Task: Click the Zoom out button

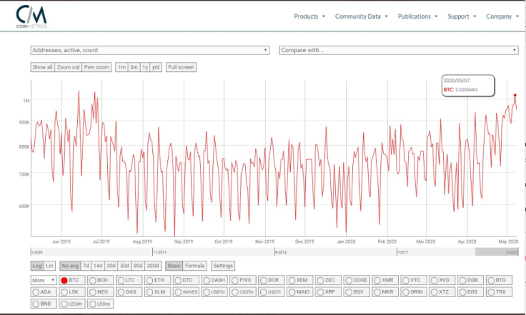Action: click(x=69, y=67)
